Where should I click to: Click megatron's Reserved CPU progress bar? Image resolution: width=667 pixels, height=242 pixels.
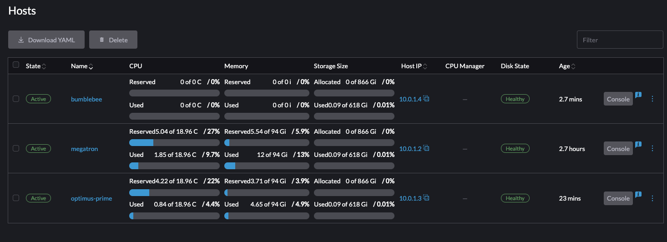(x=174, y=142)
